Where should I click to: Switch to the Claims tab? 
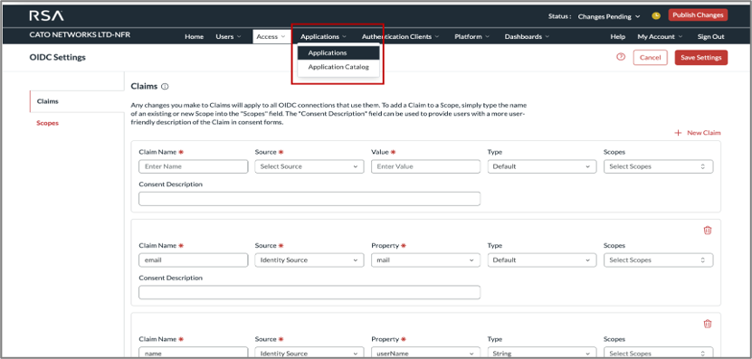77,101
